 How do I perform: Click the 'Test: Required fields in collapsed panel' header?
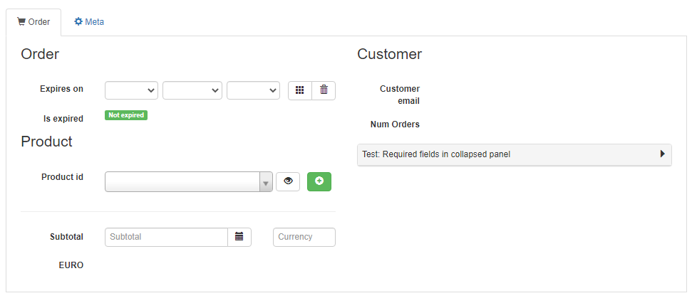pyautogui.click(x=436, y=154)
